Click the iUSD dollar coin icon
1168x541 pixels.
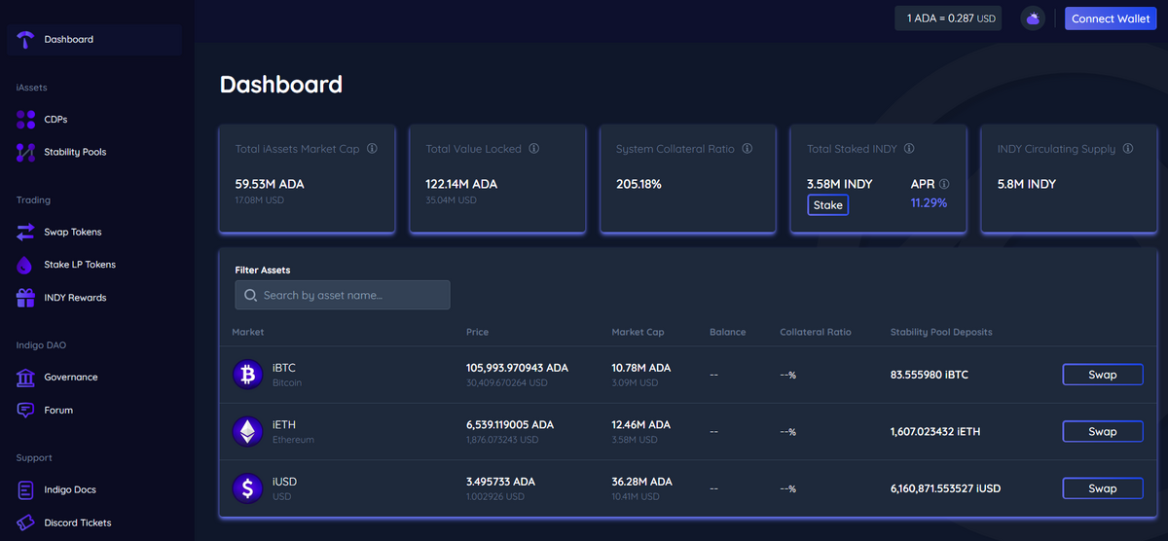click(248, 487)
